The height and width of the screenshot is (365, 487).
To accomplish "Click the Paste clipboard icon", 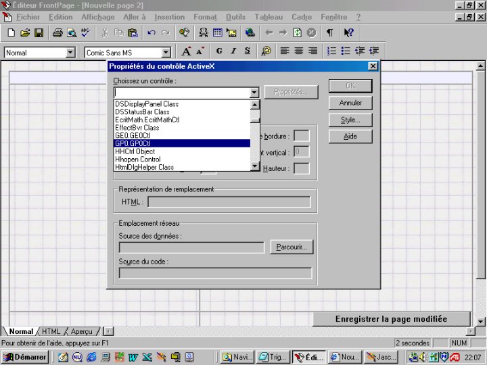I will point(133,32).
